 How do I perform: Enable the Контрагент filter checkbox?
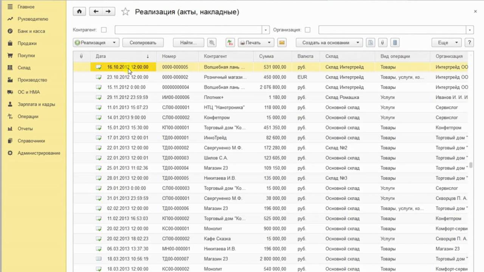pos(104,30)
